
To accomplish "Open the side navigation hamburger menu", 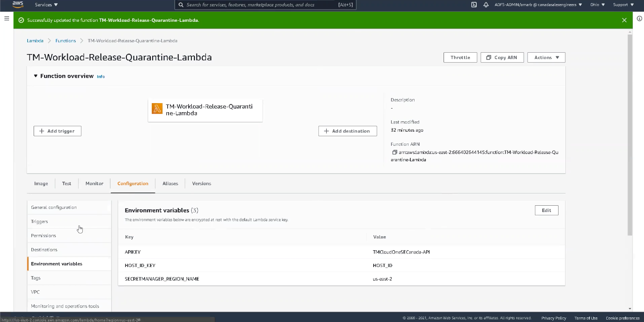I will [7, 19].
